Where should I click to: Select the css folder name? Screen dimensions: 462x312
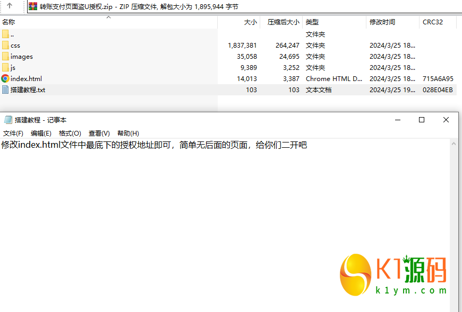pos(15,46)
